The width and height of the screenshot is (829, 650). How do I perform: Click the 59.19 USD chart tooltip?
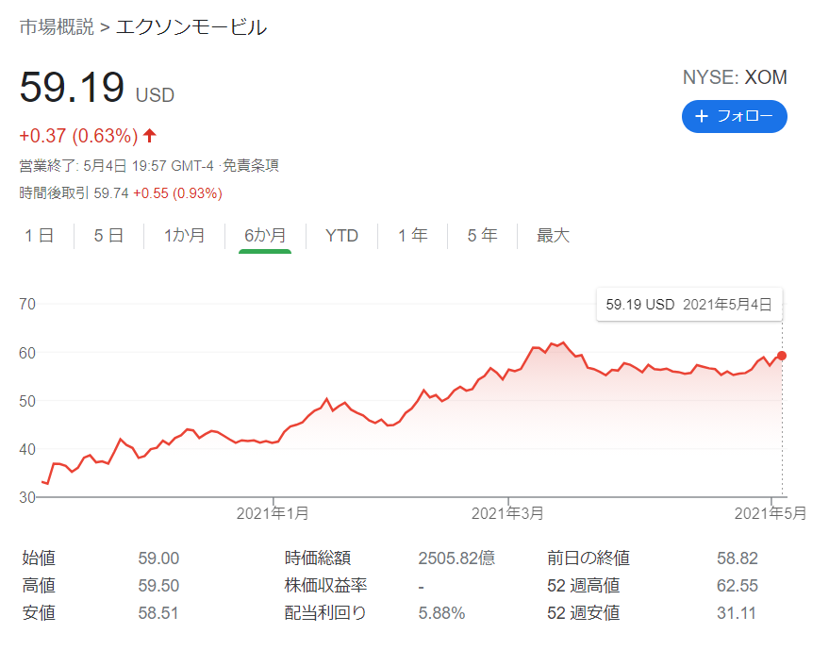688,305
